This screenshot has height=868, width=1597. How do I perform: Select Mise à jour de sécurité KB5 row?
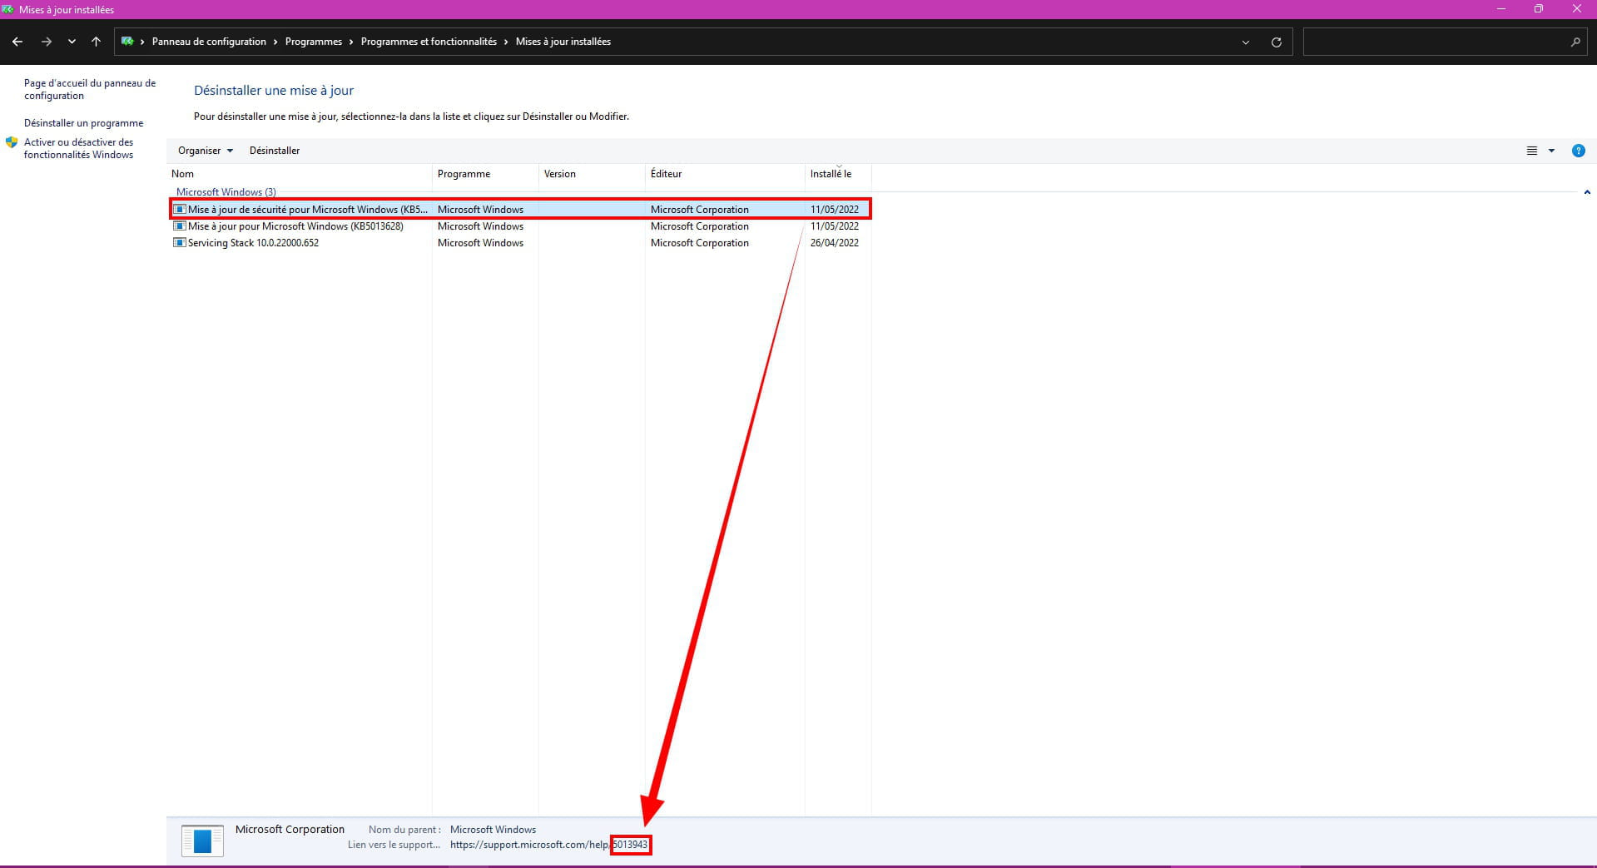(x=521, y=209)
